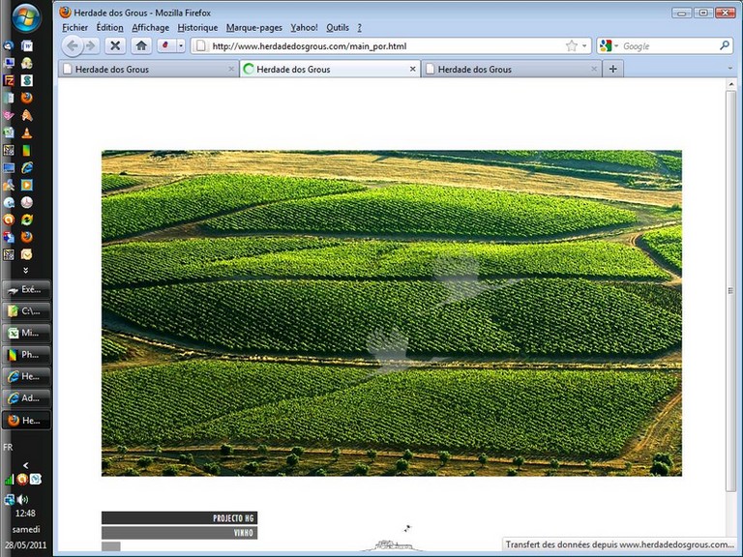Stop loading the page
The image size is (743, 557).
(115, 45)
